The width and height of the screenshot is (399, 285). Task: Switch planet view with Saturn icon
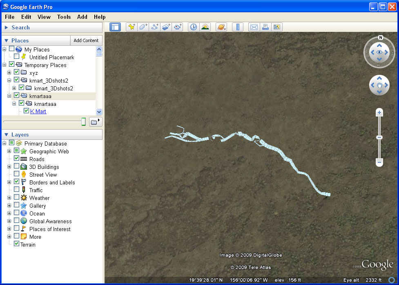(221, 27)
